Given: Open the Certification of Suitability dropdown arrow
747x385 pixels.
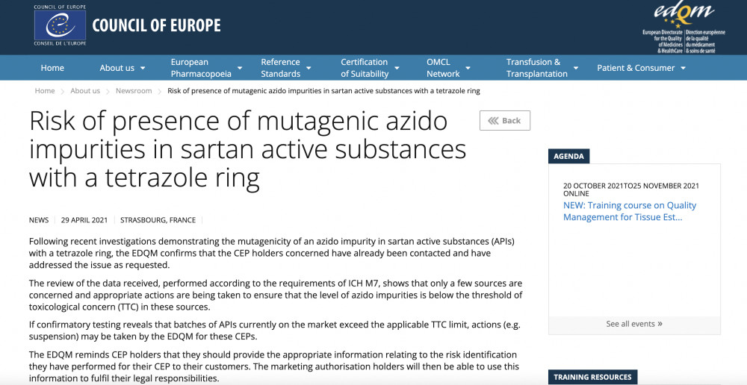Looking at the screenshot, I should (397, 68).
